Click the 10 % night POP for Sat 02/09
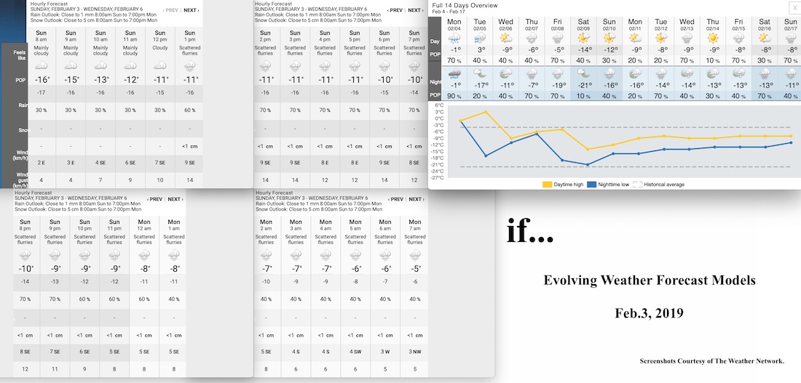Screen dimensions: 801x383 (583, 96)
